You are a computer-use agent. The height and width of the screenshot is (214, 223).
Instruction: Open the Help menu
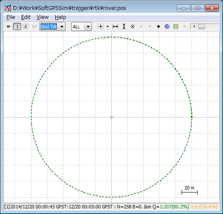point(60,17)
